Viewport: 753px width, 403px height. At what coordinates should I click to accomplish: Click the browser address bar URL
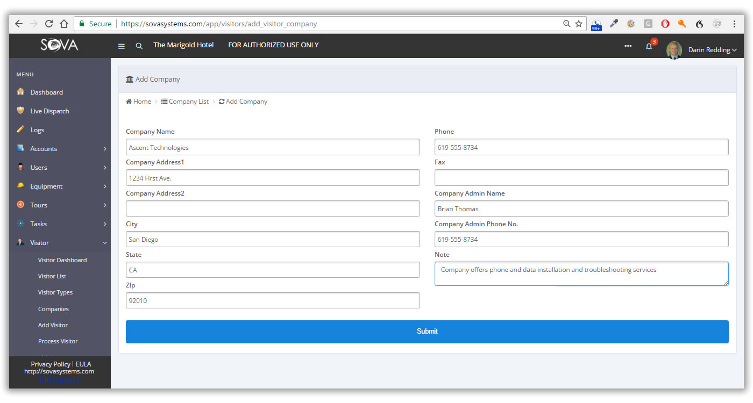click(219, 24)
